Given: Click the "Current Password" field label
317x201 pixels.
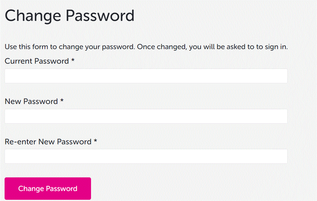Looking at the screenshot, I should click(37, 61).
